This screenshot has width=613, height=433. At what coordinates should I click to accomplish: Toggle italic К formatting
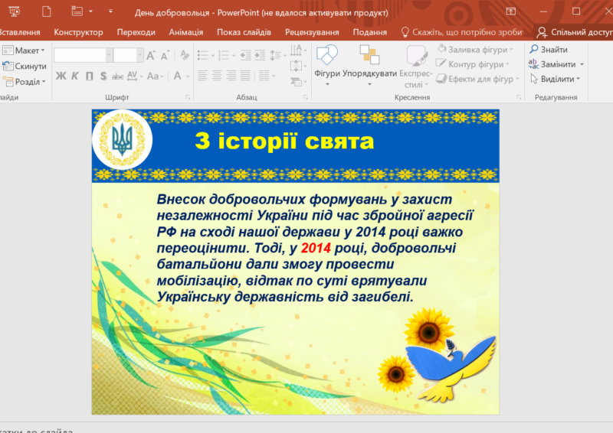pyautogui.click(x=75, y=76)
